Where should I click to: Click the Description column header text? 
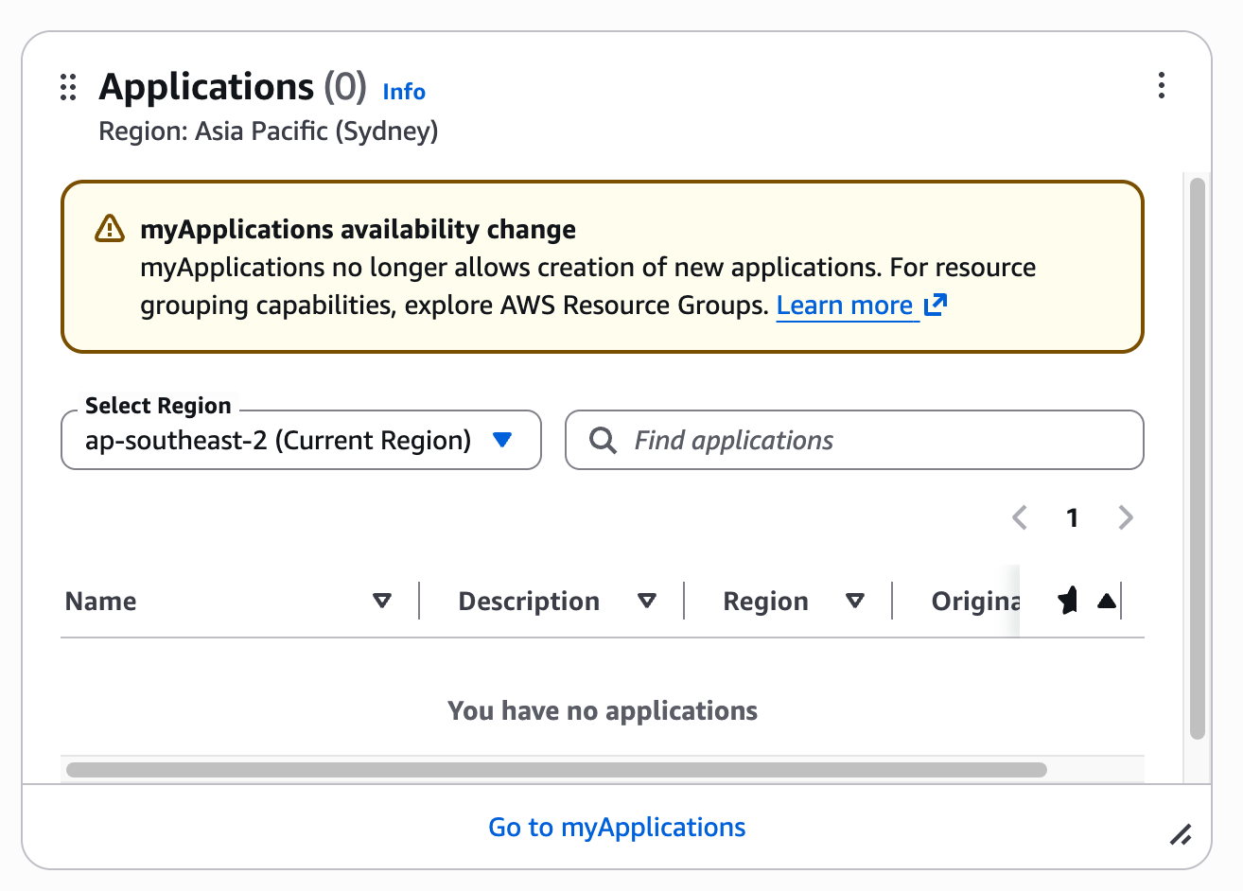point(529,602)
